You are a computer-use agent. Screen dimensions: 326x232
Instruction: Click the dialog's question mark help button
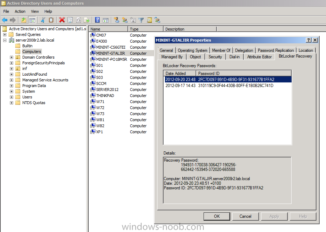pos(309,40)
